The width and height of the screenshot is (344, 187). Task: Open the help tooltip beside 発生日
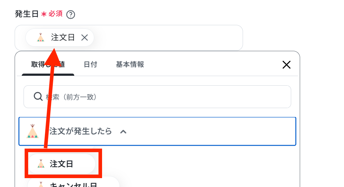click(71, 15)
